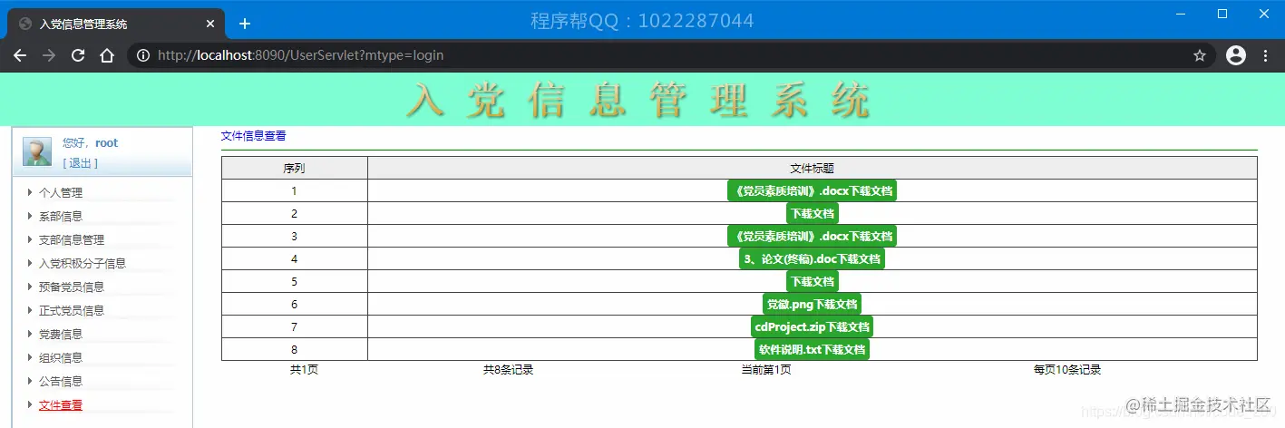This screenshot has height=428, width=1285.
Task: Reload the current page
Action: pos(78,55)
